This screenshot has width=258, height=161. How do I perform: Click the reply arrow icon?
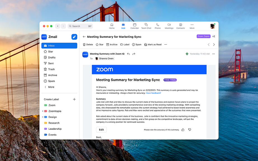[x=128, y=54]
